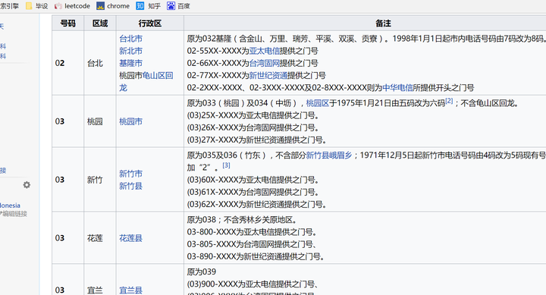Open the 新北市 link
The width and height of the screenshot is (546, 295).
click(130, 51)
